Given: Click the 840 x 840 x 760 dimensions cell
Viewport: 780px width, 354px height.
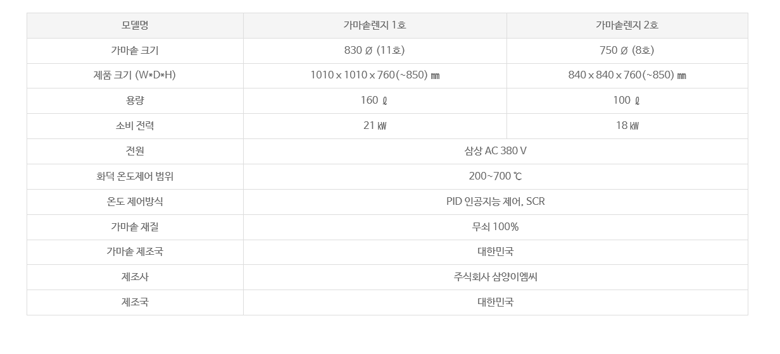Looking at the screenshot, I should pyautogui.click(x=627, y=75).
